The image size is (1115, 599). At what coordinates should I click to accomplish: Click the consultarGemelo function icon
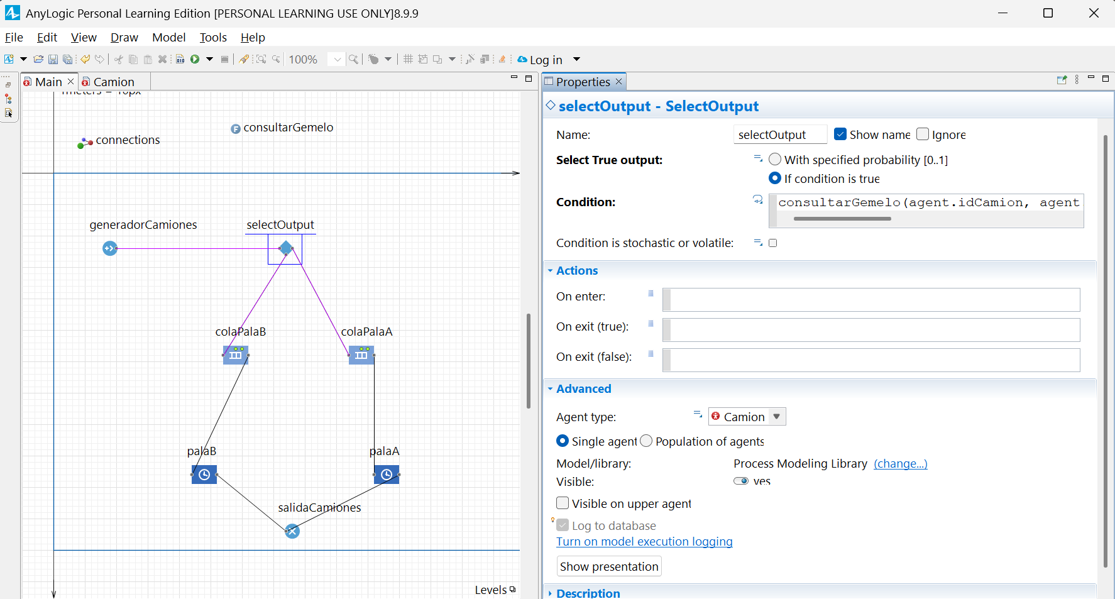[x=236, y=129]
